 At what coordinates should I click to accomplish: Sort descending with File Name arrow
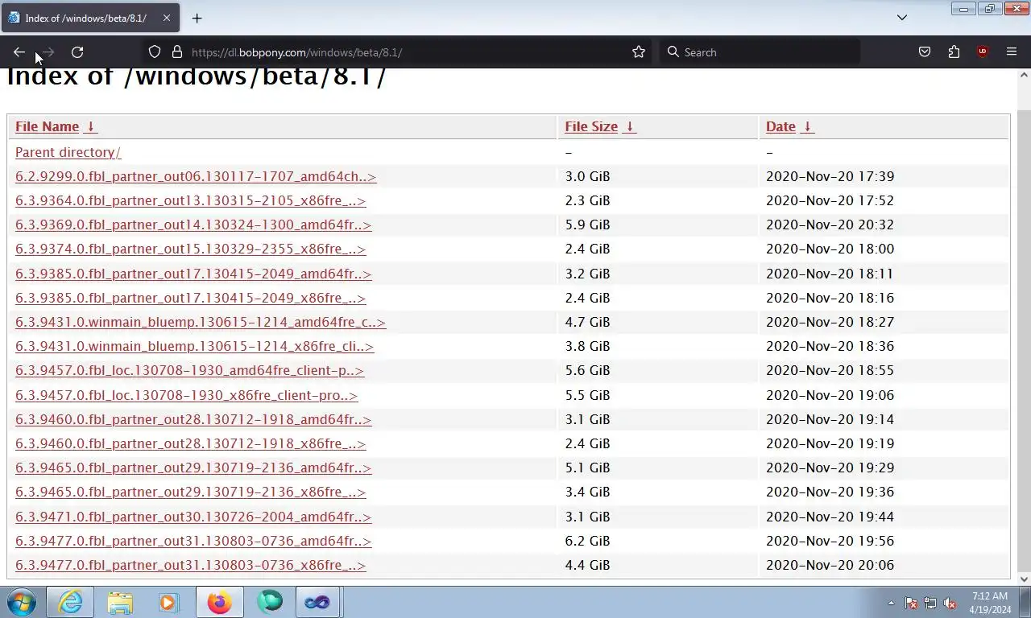click(x=90, y=126)
